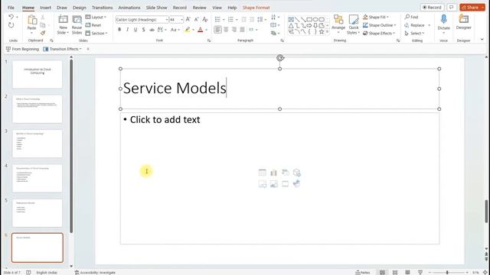This screenshot has width=490, height=275.
Task: Center align the text
Action: click(226, 30)
